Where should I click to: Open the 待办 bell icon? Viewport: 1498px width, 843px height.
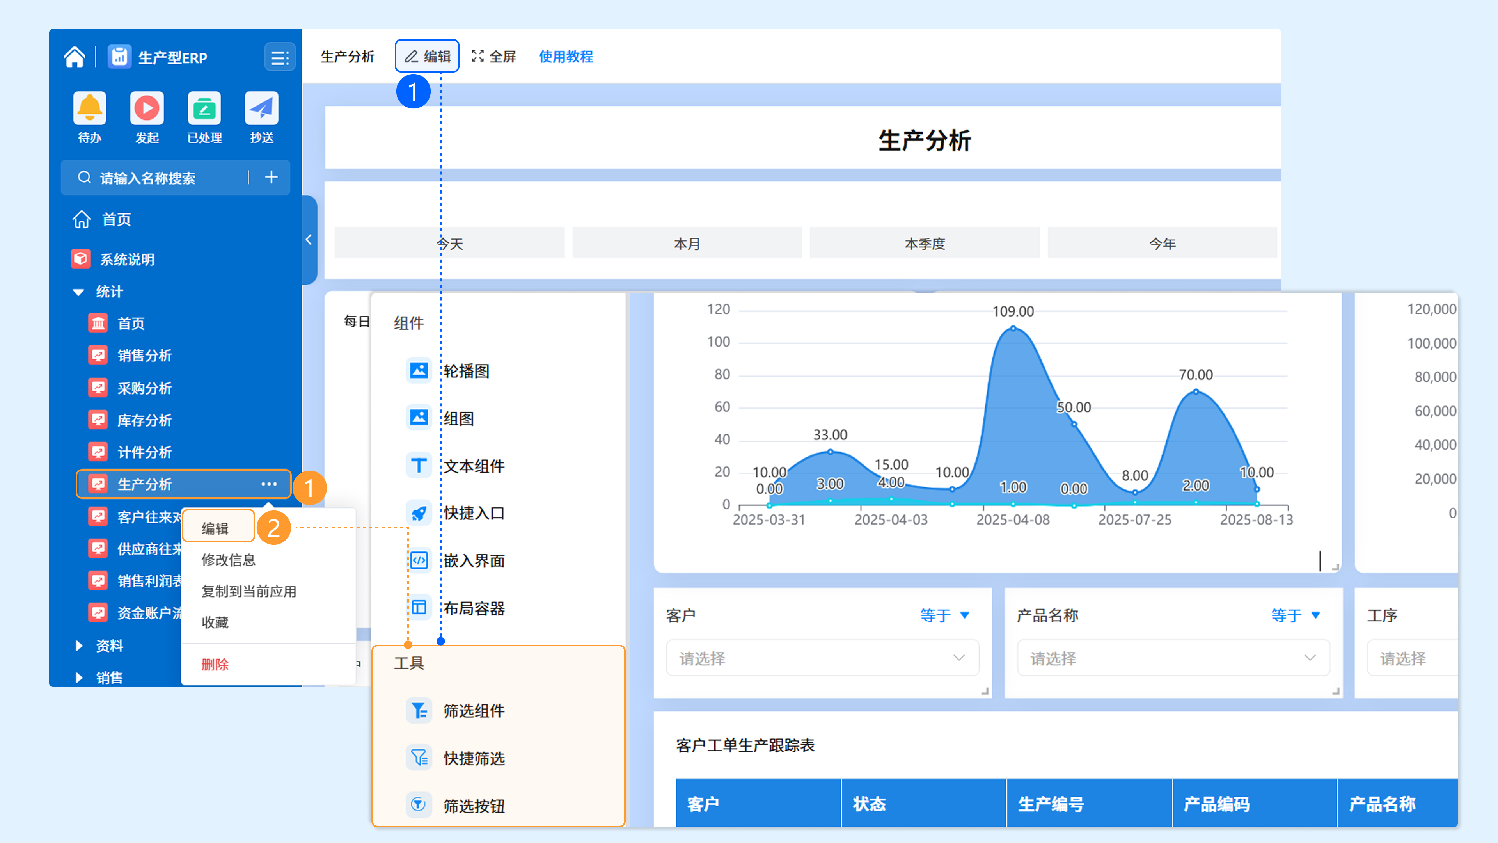pos(90,108)
